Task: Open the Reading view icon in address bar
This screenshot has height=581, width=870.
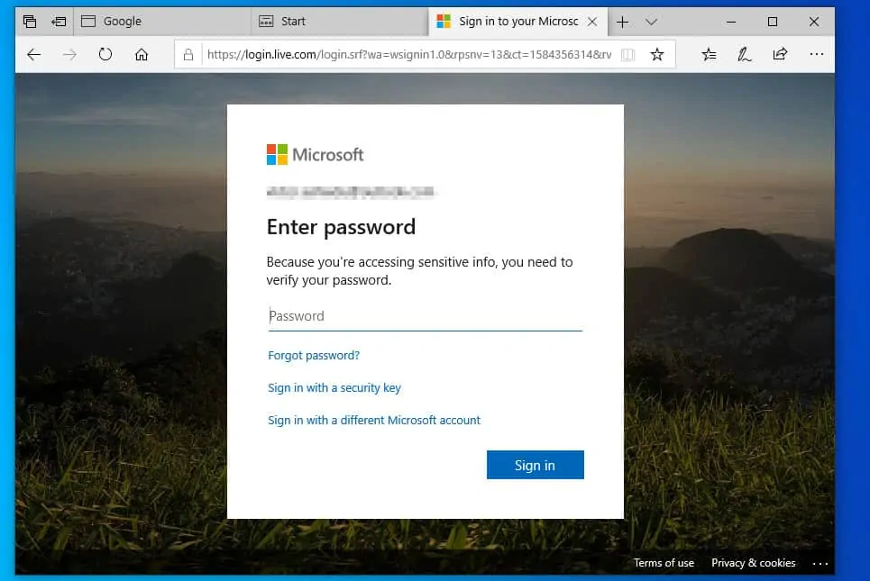Action: pyautogui.click(x=628, y=55)
